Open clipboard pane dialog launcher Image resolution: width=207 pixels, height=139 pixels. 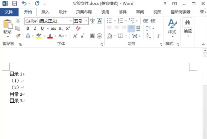pos(20,44)
